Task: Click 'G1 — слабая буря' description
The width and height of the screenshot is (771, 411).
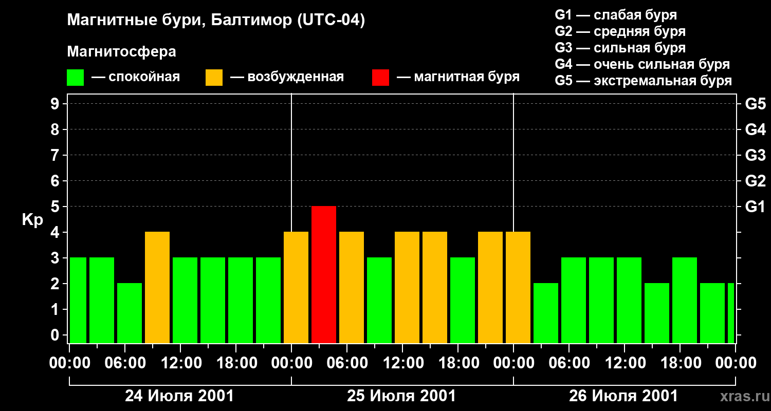Action: click(616, 15)
